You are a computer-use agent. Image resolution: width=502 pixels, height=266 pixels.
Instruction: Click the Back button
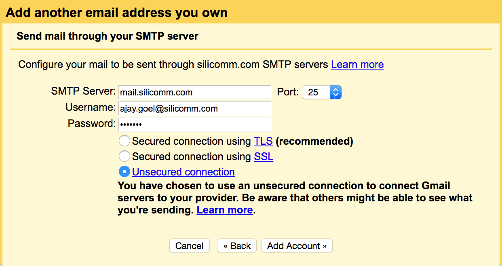pyautogui.click(x=236, y=245)
